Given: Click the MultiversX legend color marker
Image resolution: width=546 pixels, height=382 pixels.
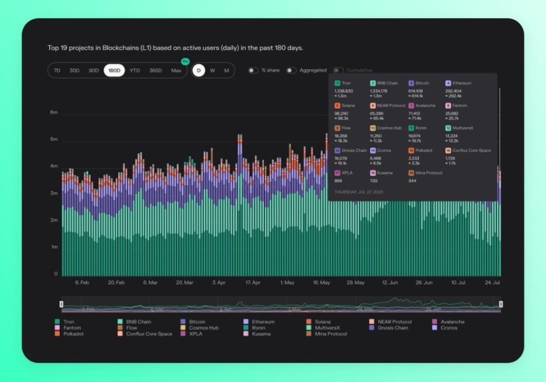Looking at the screenshot, I should tap(309, 327).
